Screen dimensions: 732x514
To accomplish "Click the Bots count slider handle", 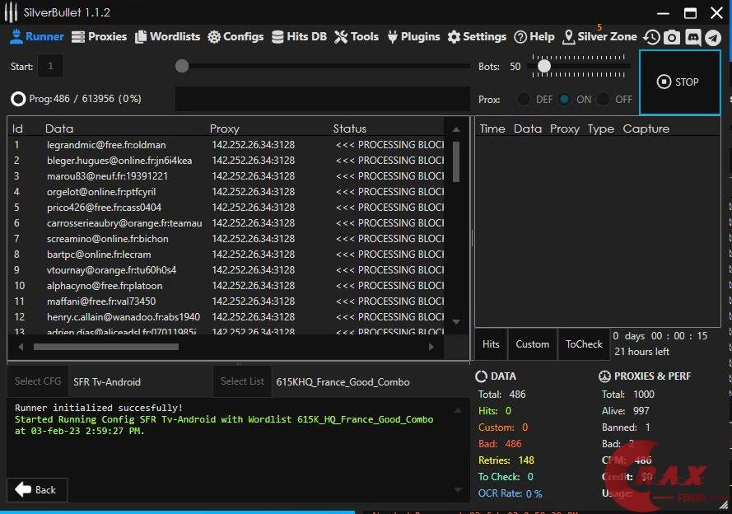I will coord(544,66).
